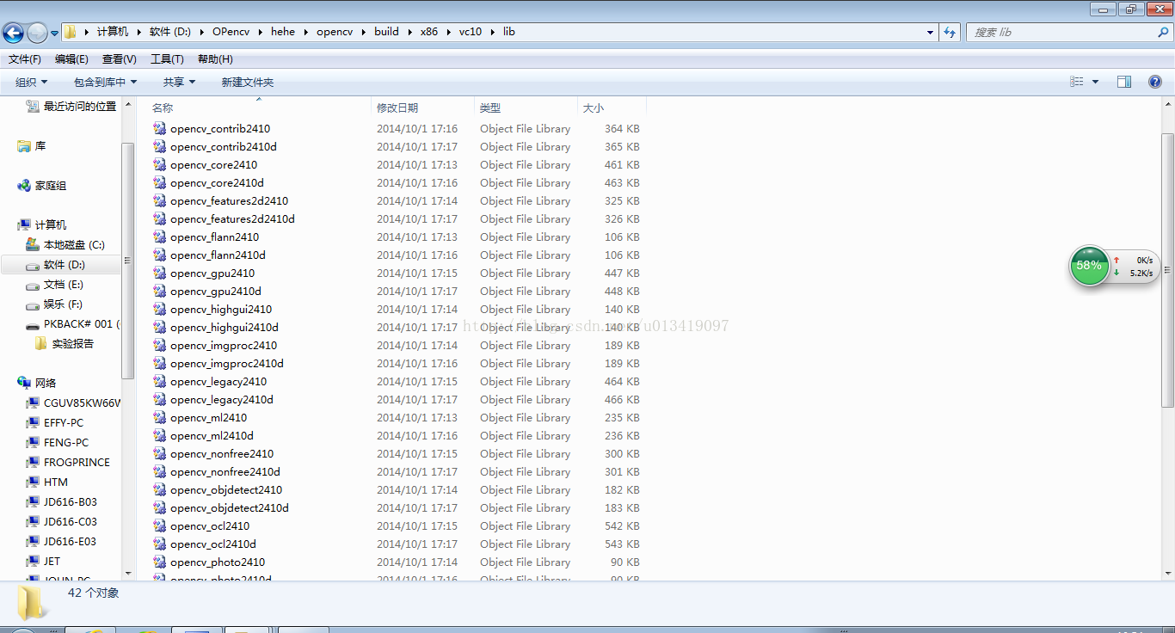Click the opencv_flann2410 file icon
The image size is (1175, 633).
tap(159, 237)
